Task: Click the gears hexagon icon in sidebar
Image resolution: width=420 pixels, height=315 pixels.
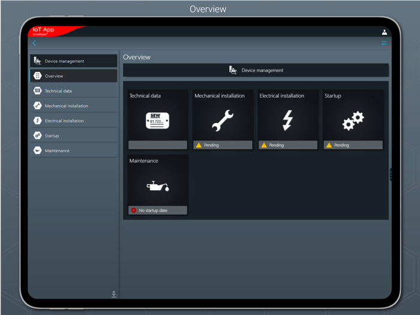Action: coord(37,136)
